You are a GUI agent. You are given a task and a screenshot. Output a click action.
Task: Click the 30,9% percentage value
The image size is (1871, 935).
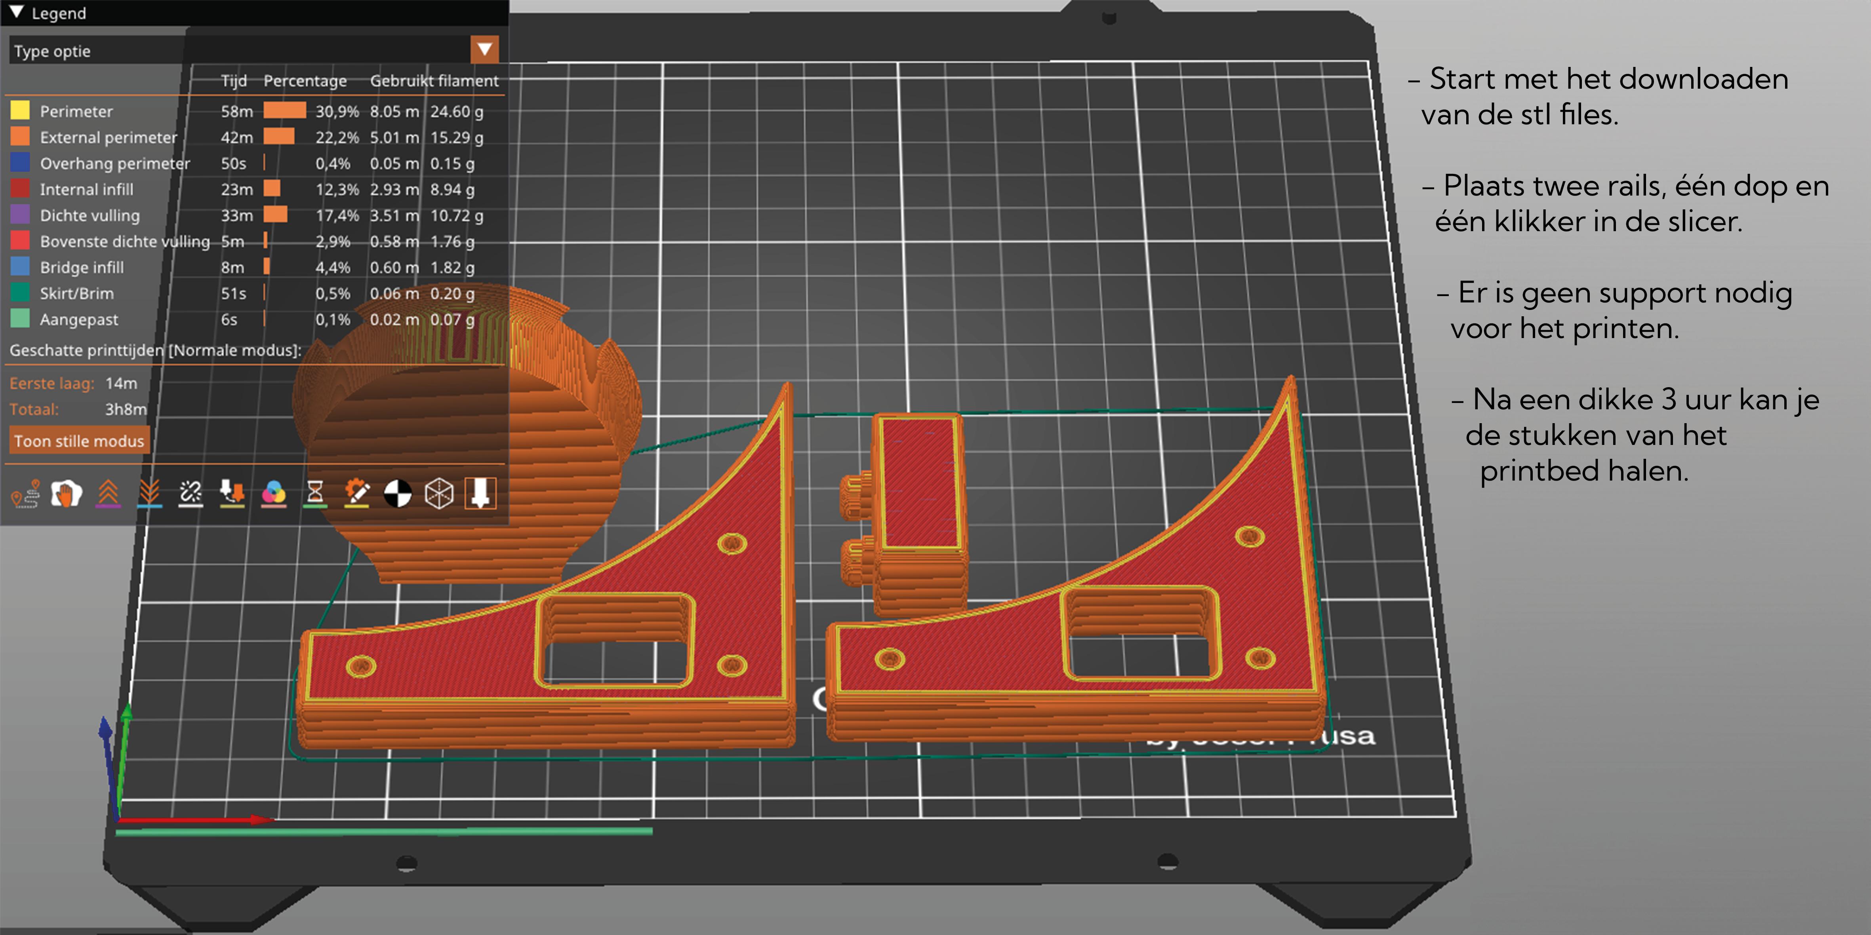[337, 111]
